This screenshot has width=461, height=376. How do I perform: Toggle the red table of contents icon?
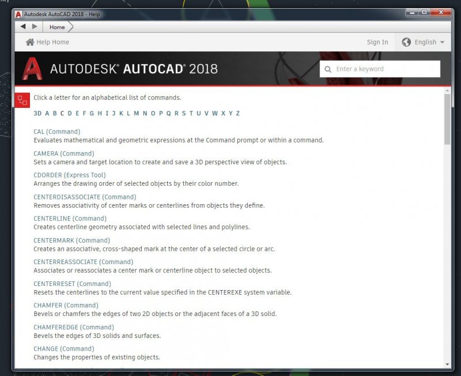click(x=22, y=100)
